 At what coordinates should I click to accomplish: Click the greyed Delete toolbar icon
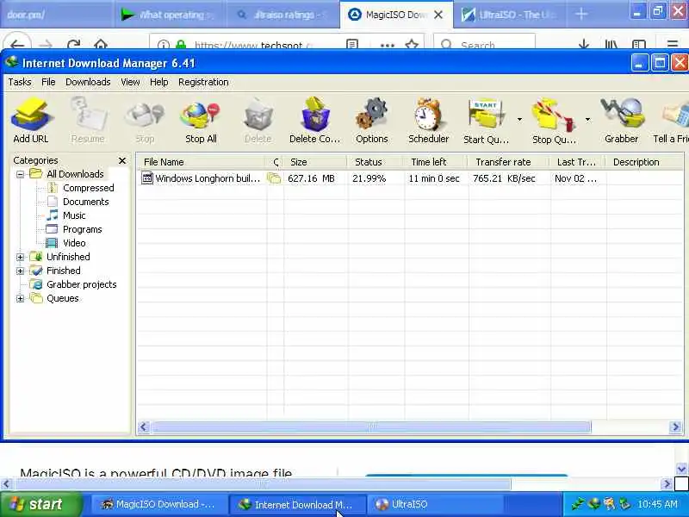tap(258, 121)
